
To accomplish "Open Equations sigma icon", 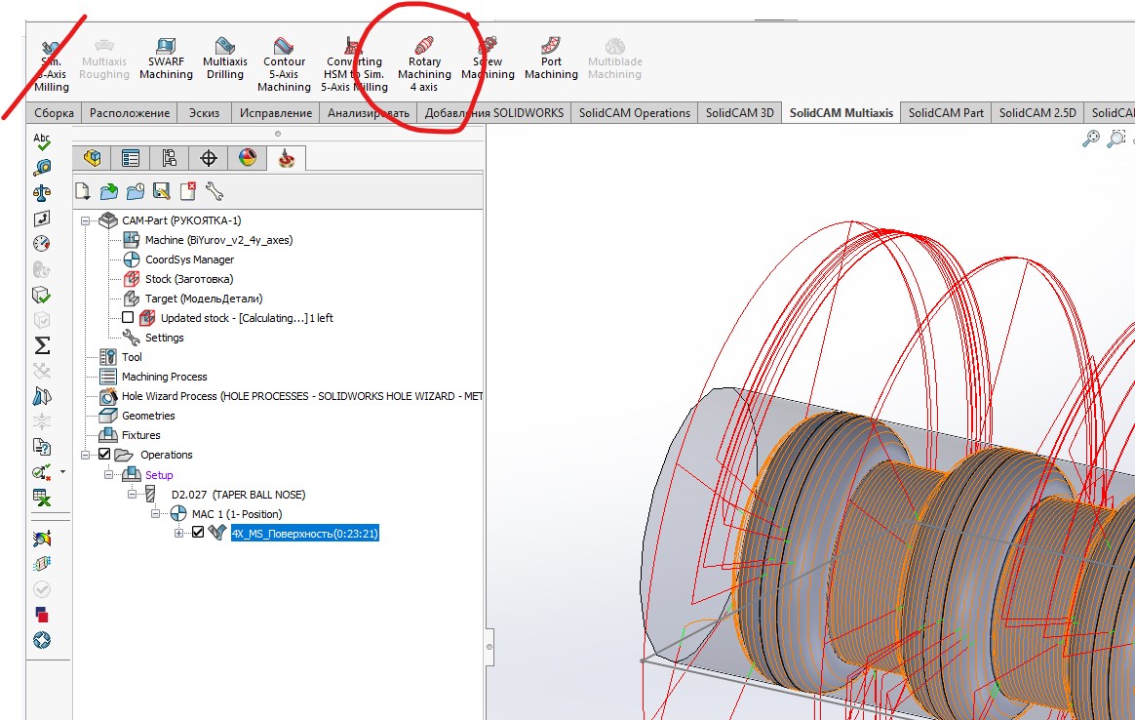I will click(42, 344).
